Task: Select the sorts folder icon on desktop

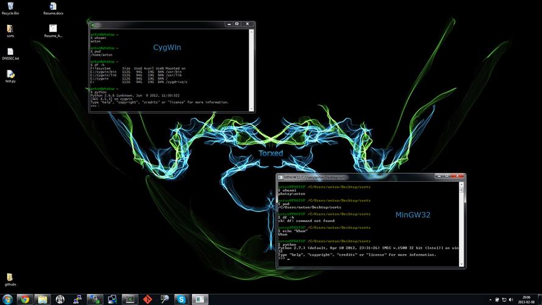Action: (10, 31)
